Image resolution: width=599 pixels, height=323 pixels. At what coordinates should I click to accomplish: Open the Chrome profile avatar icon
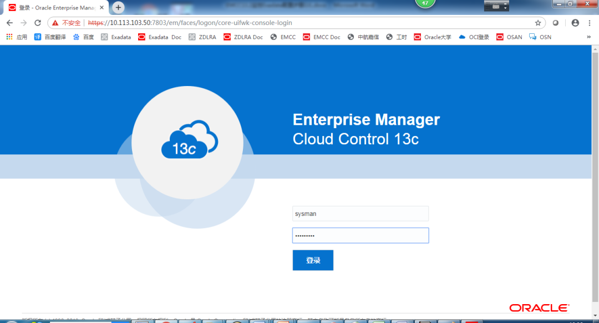pos(575,23)
